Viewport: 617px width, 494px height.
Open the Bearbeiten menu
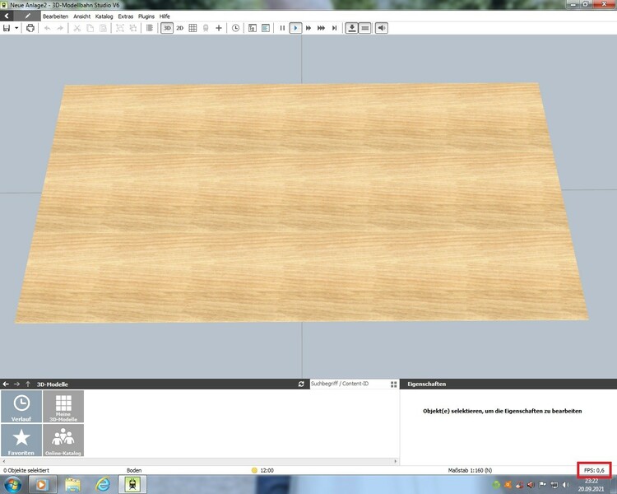tap(55, 16)
